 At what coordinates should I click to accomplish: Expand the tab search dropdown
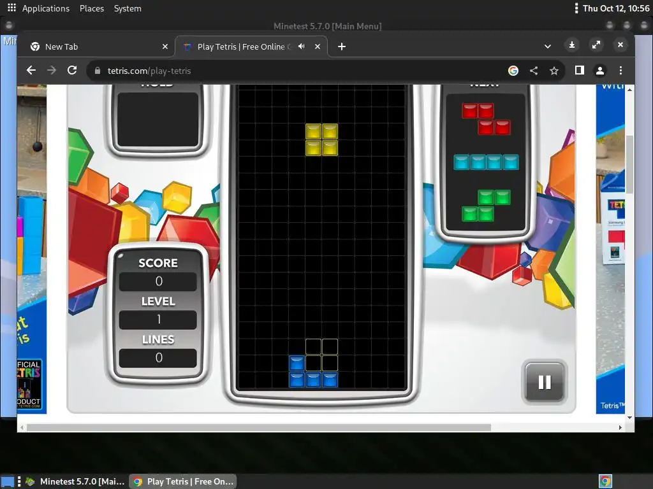pyautogui.click(x=548, y=46)
